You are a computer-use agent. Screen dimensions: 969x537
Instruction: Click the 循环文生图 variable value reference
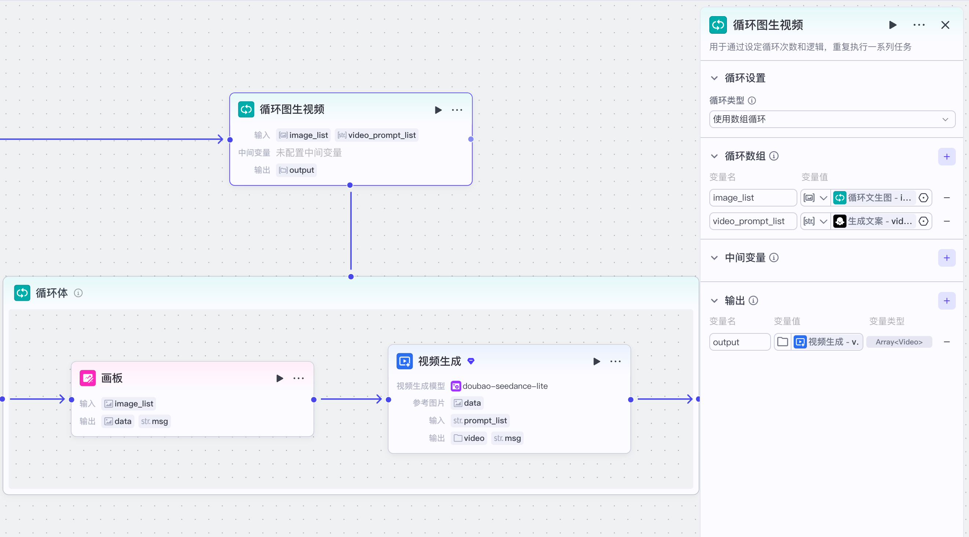click(x=873, y=198)
